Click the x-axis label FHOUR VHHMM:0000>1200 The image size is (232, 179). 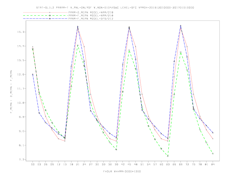122,171
